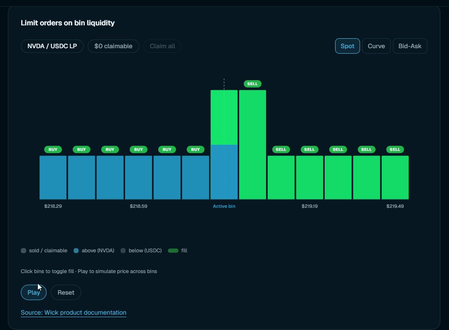This screenshot has width=449, height=330.
Task: Toggle fill on the $218.29 bin bar
Action: (x=53, y=177)
